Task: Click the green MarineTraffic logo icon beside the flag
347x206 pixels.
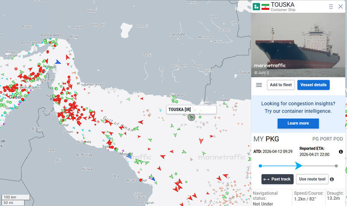Action: (257, 7)
